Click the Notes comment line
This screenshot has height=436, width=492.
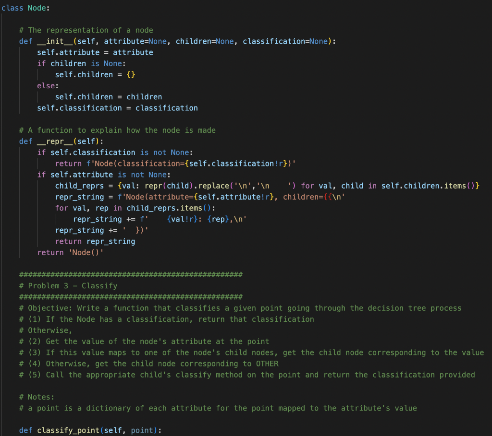point(36,397)
